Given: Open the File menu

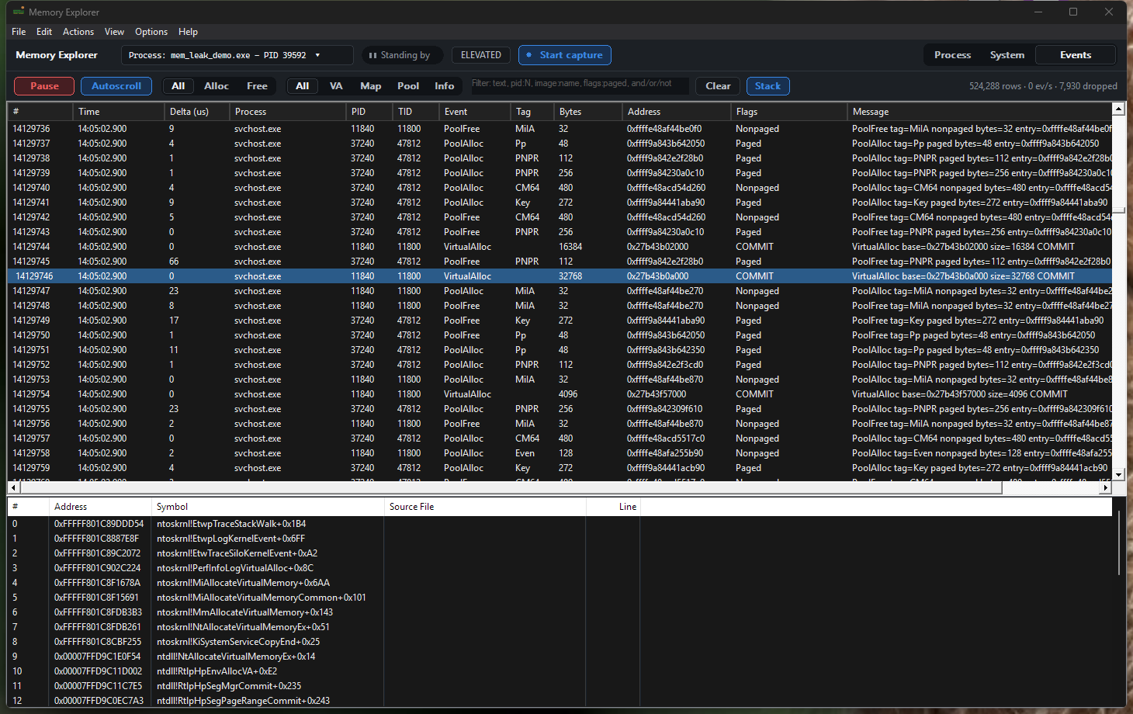Looking at the screenshot, I should [19, 32].
